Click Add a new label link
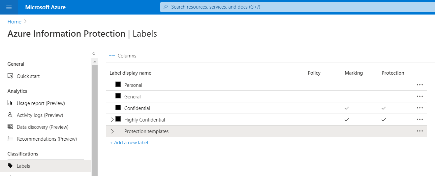Viewport: 435px width, 176px height. (129, 143)
